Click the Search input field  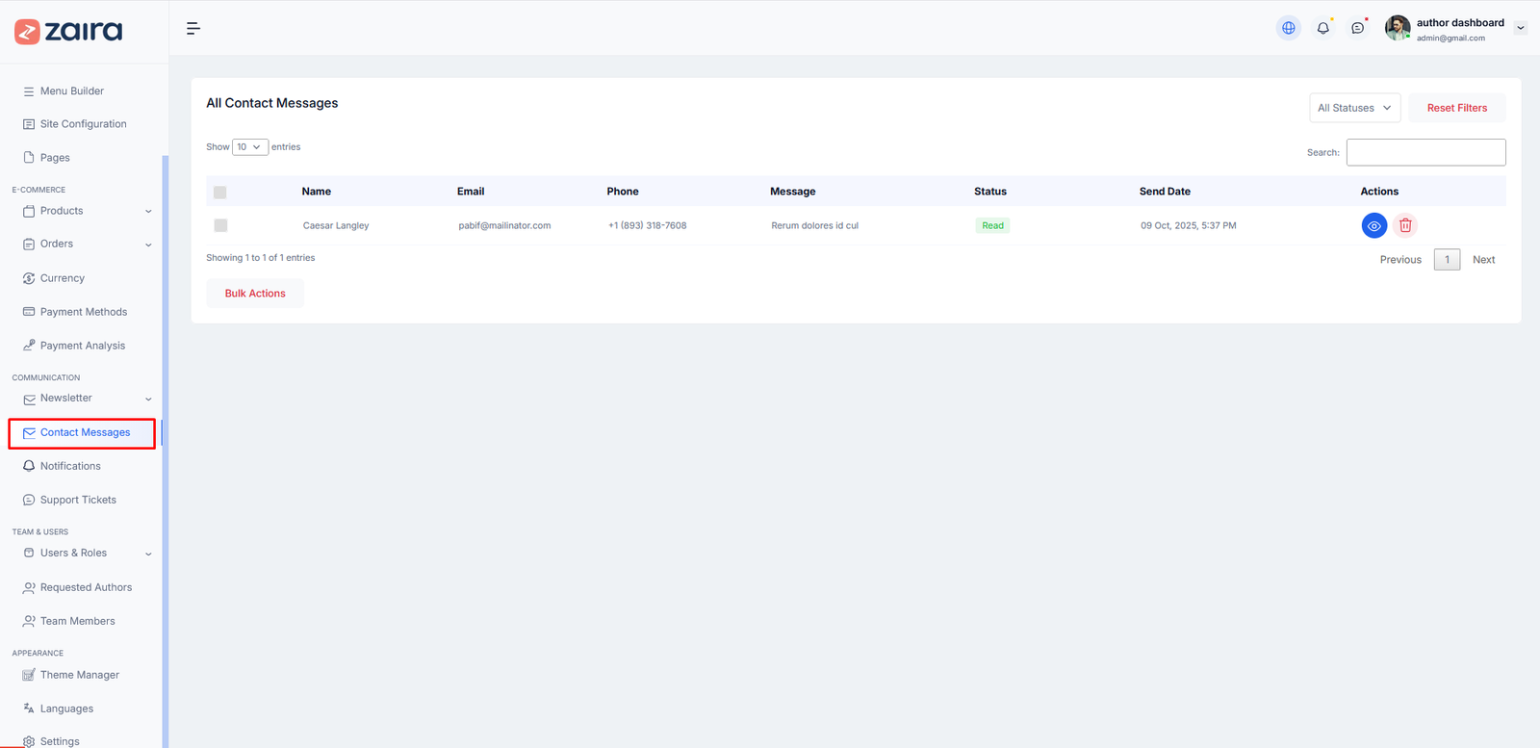(1425, 152)
